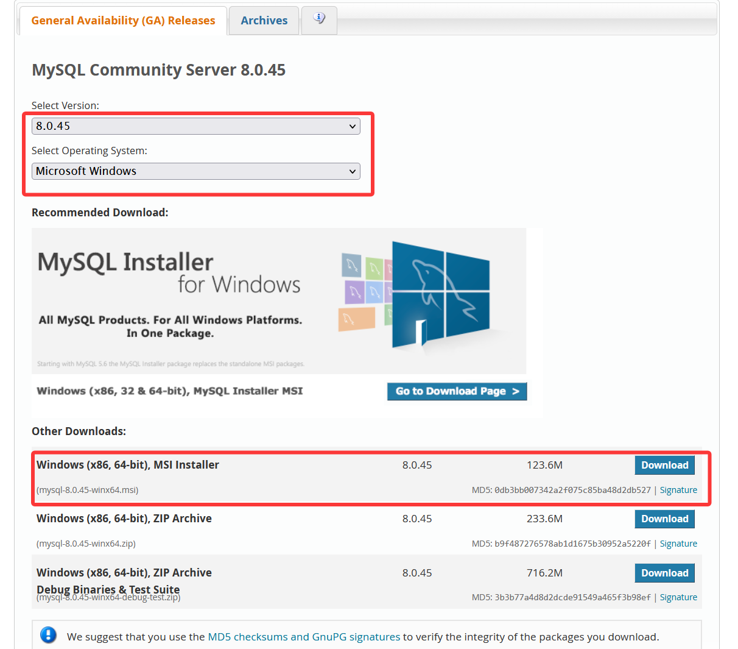Screen dimensions: 738x649
Task: Click Go to Download Page button
Action: tap(457, 391)
